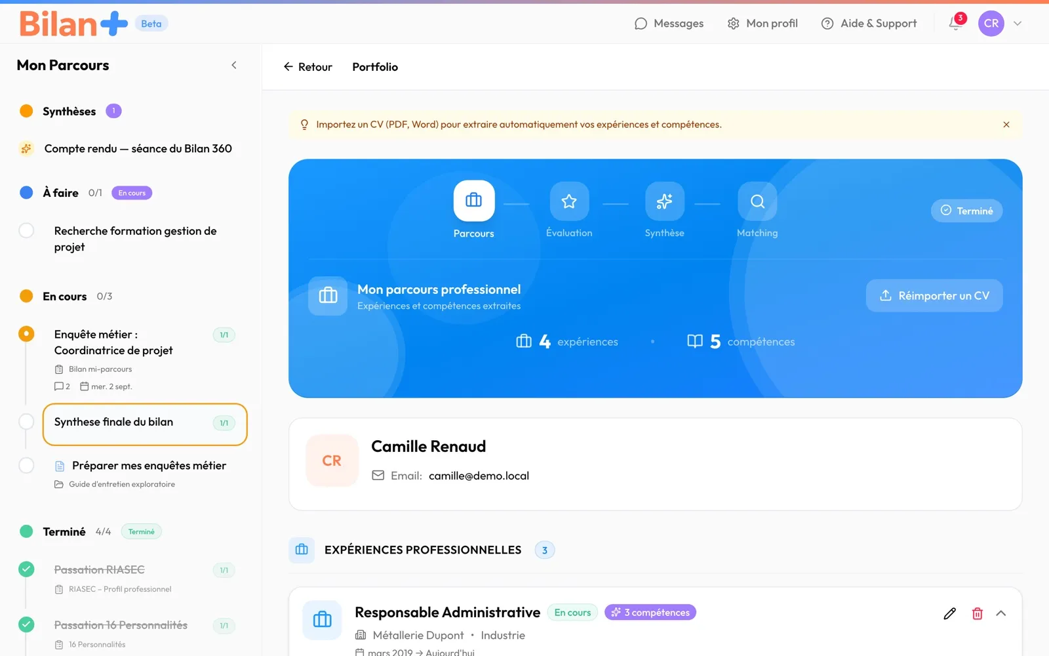Click the Expériences professionnelles briefcase icon
Screen dimensions: 1049x656
tap(302, 550)
